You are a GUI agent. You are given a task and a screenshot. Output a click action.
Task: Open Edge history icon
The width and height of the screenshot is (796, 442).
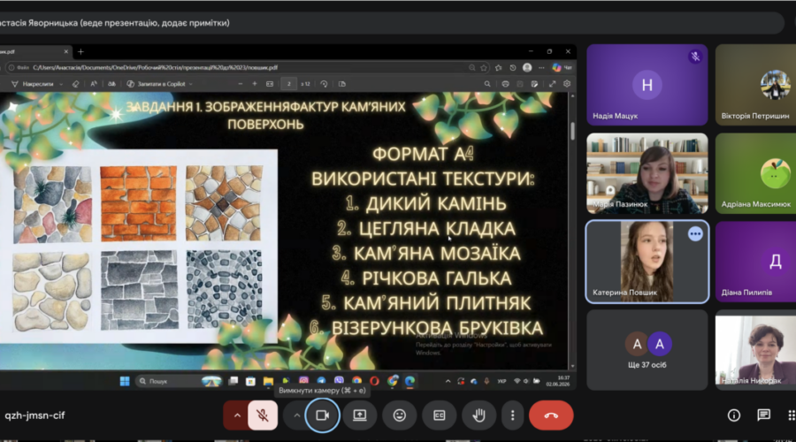pos(513,67)
